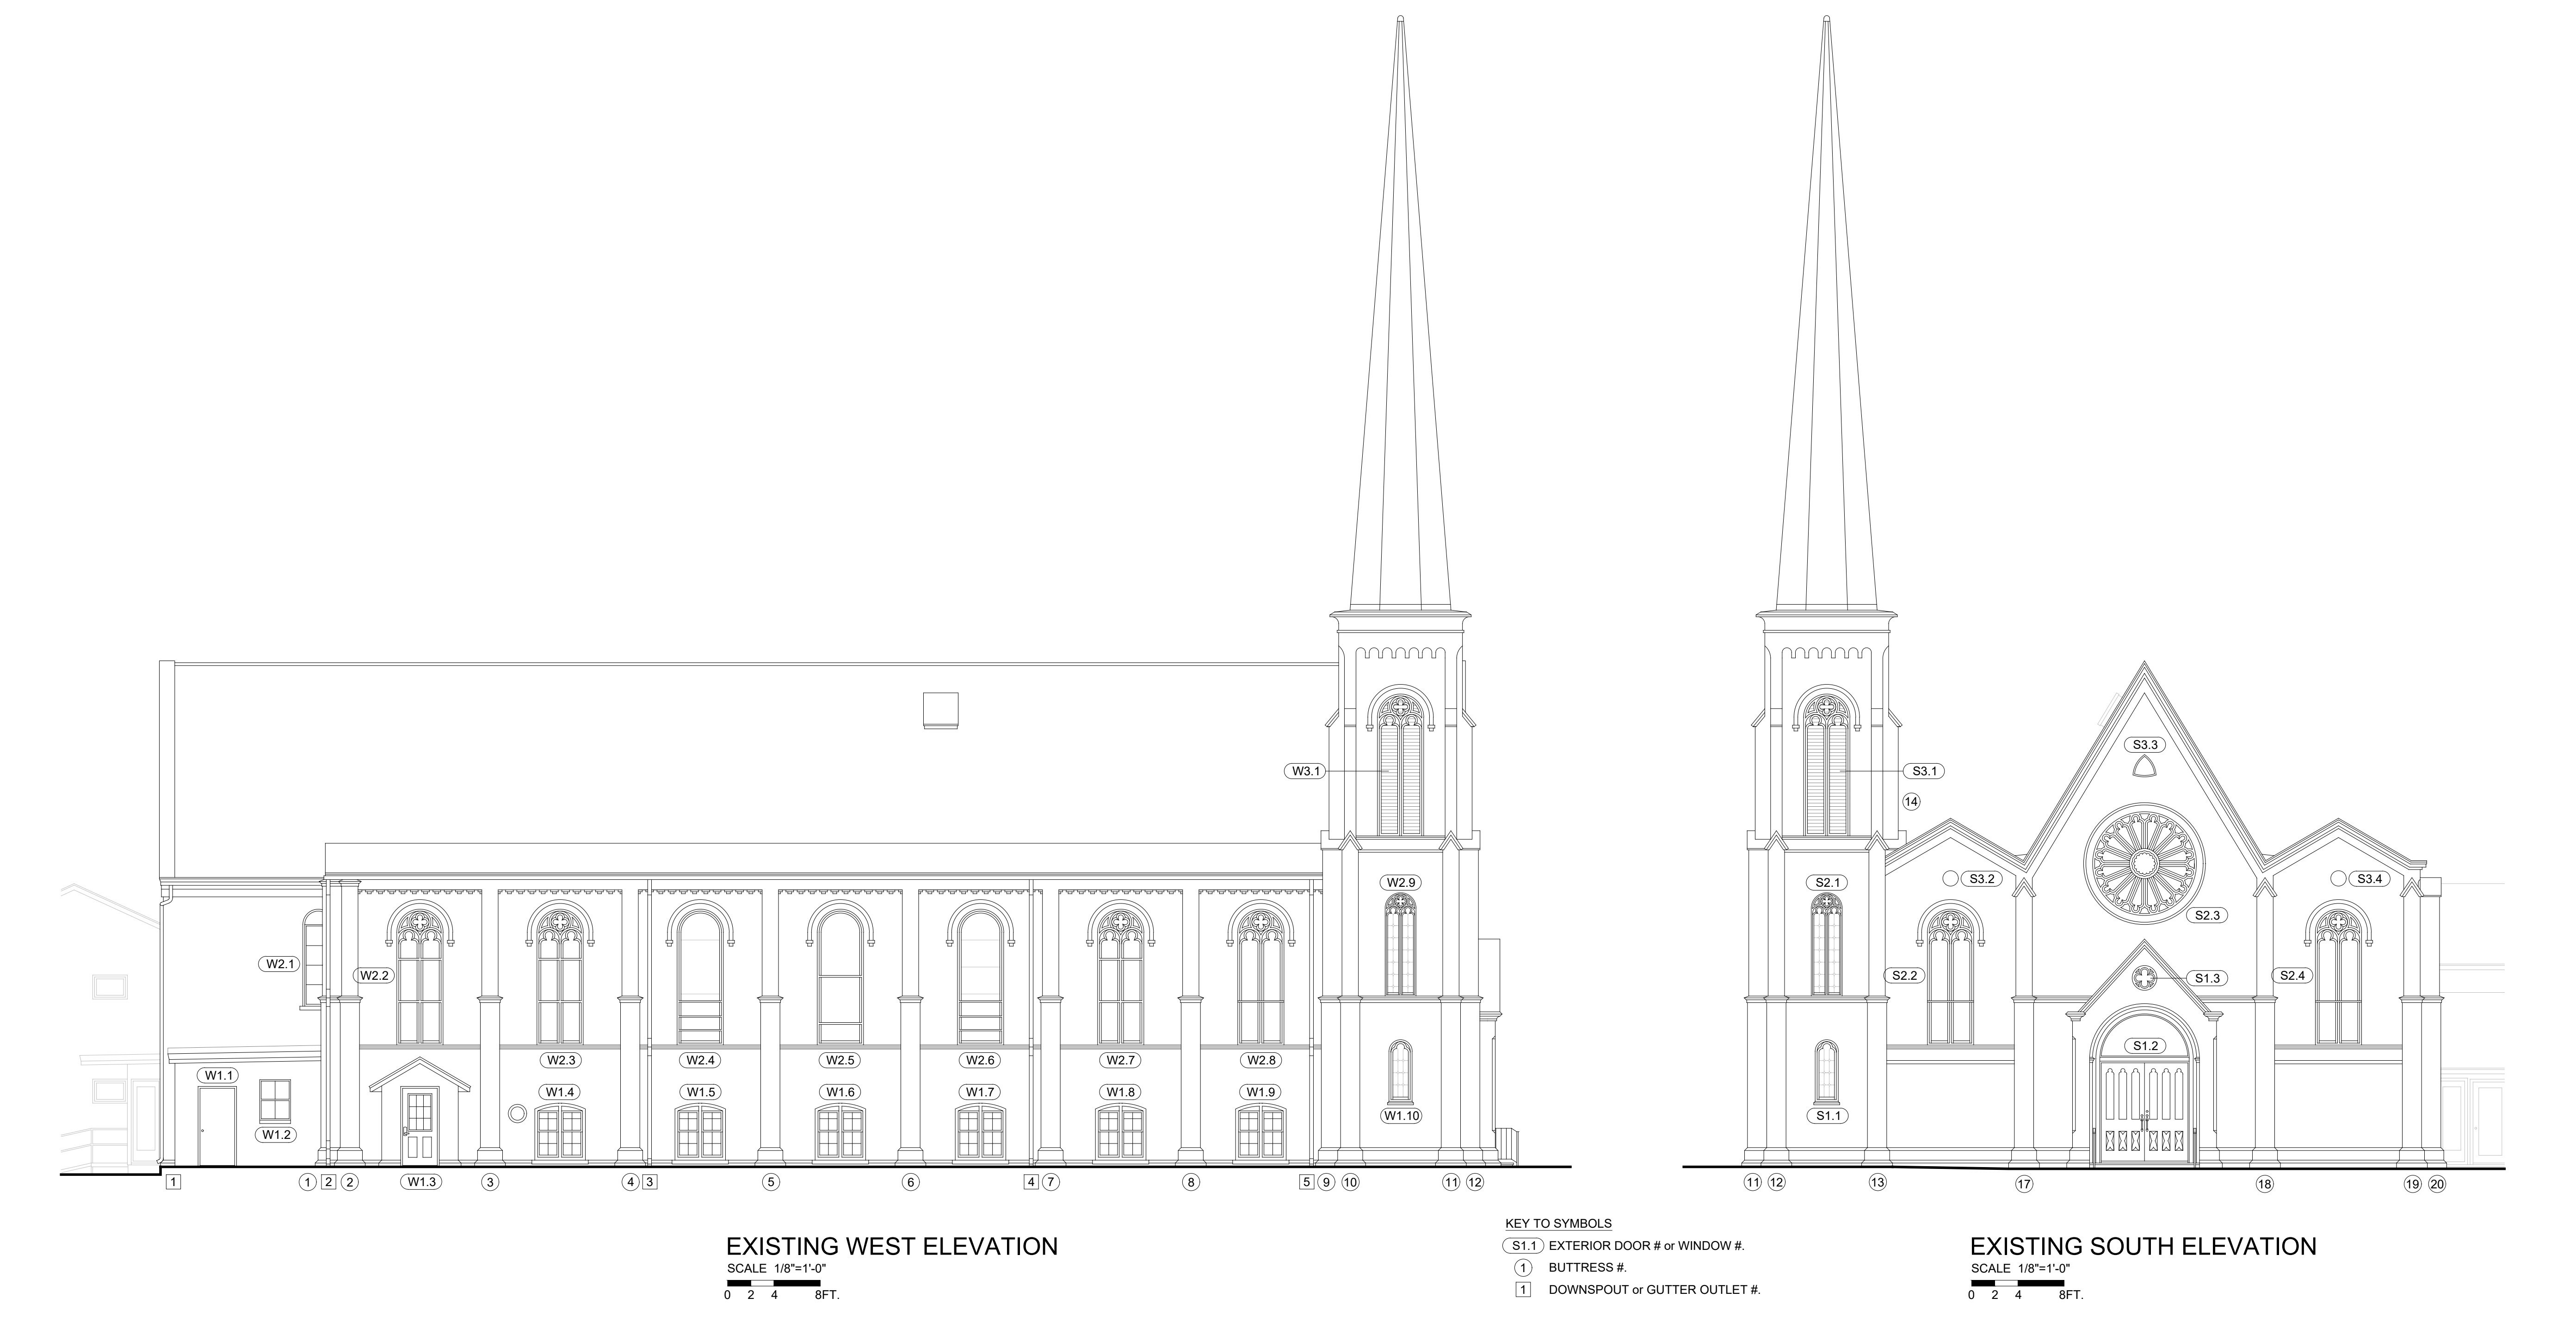Screen dimensions: 2576x1329
Task: Click the Existing West Elevation title
Action: [x=891, y=1246]
